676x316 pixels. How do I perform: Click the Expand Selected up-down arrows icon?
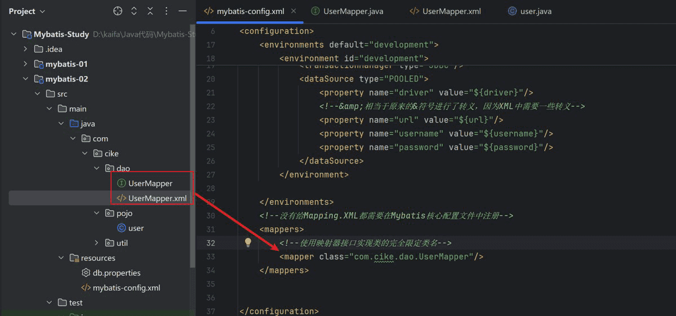(x=134, y=11)
